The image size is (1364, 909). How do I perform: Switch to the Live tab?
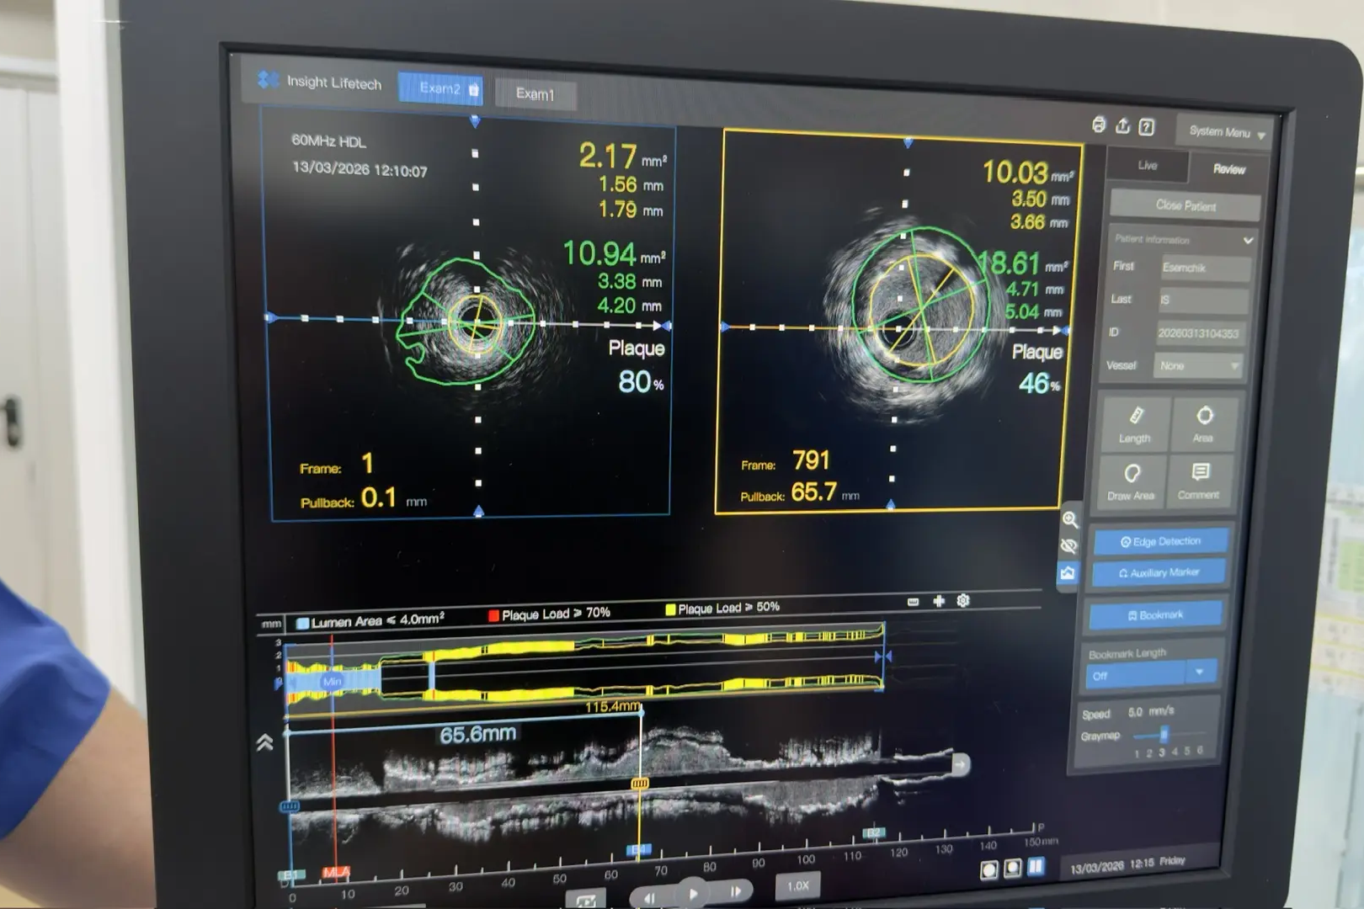1147,166
